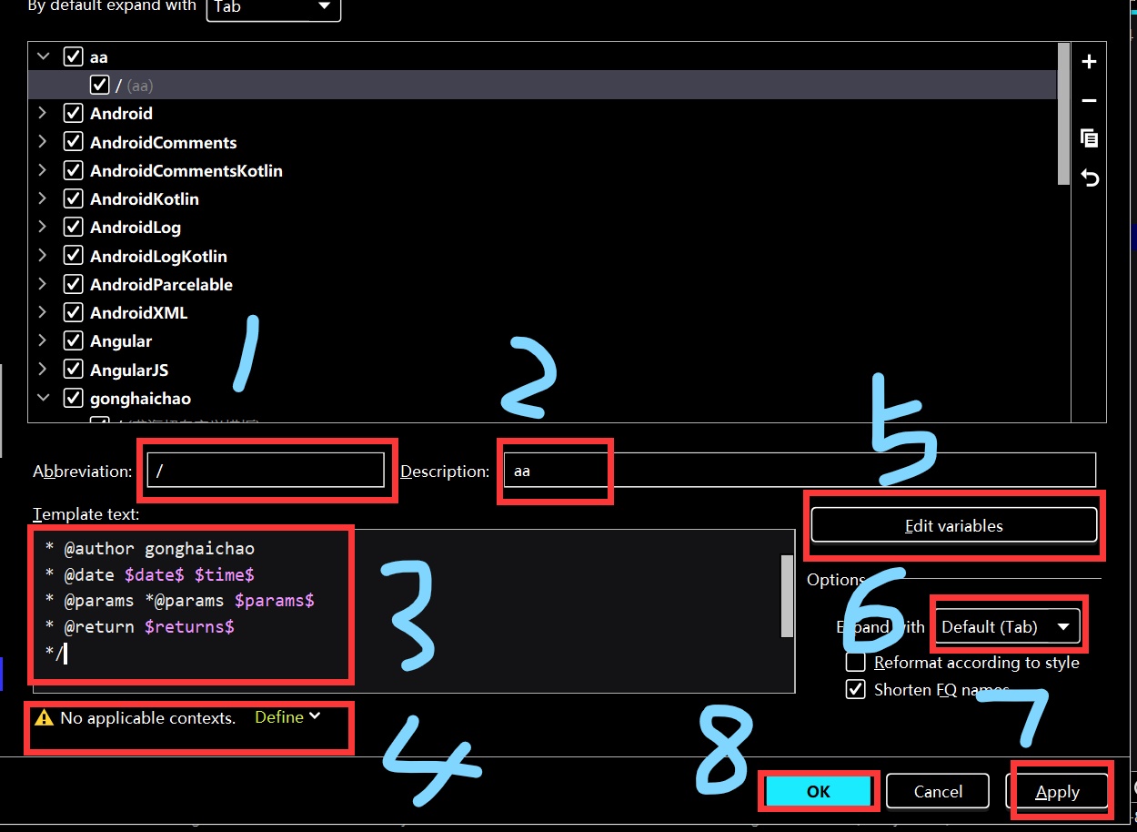
Task: Toggle the AndroidXML group checkbox
Action: coord(73,312)
